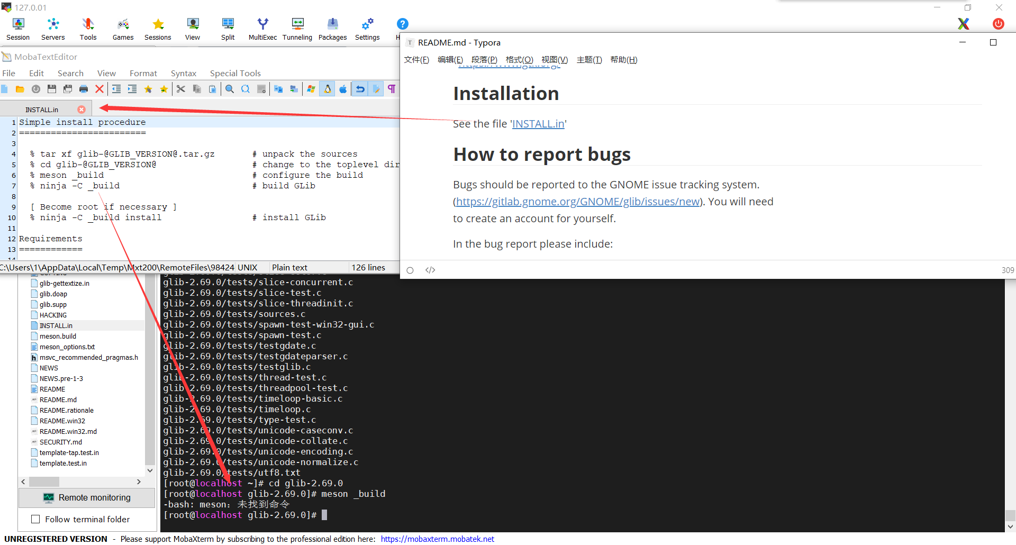Open the Servers icon in MobaXterm toolbar

tap(53, 29)
